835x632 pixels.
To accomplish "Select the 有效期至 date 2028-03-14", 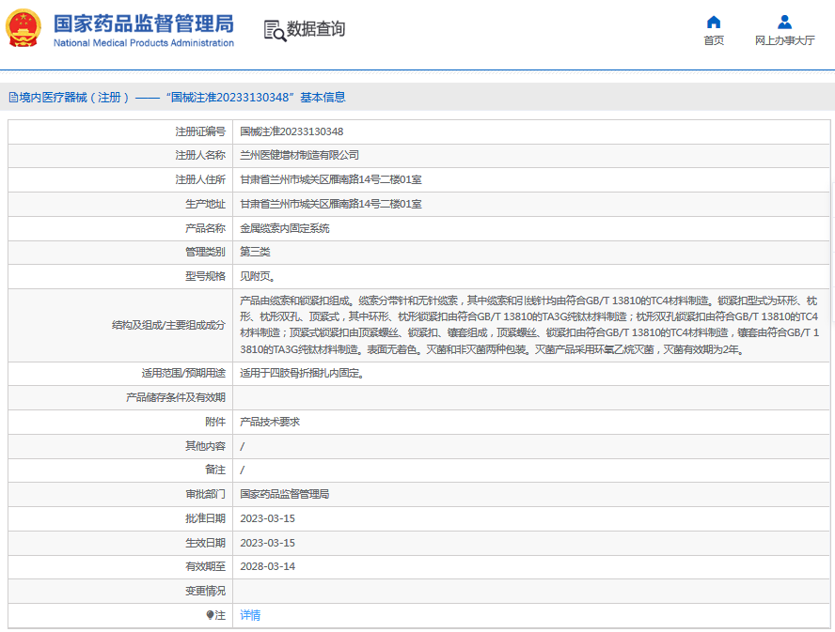I will [x=268, y=567].
